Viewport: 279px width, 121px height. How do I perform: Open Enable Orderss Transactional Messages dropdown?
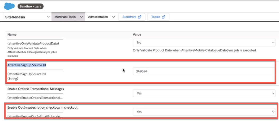pos(204,93)
